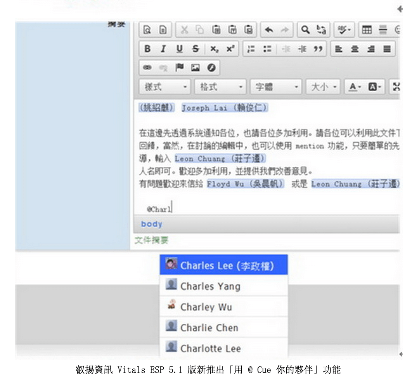
Task: Insert an anchor with the flag icon
Action: click(x=179, y=68)
